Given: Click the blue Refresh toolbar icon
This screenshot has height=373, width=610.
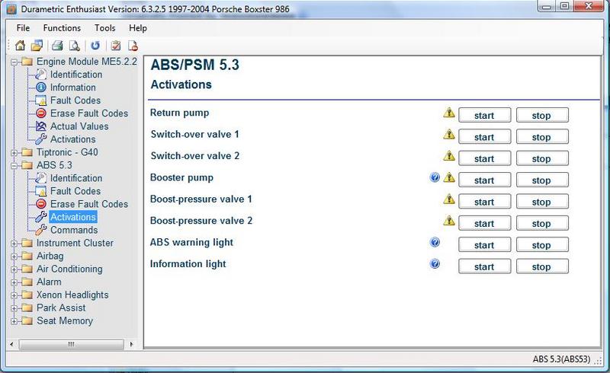Looking at the screenshot, I should click(x=95, y=46).
